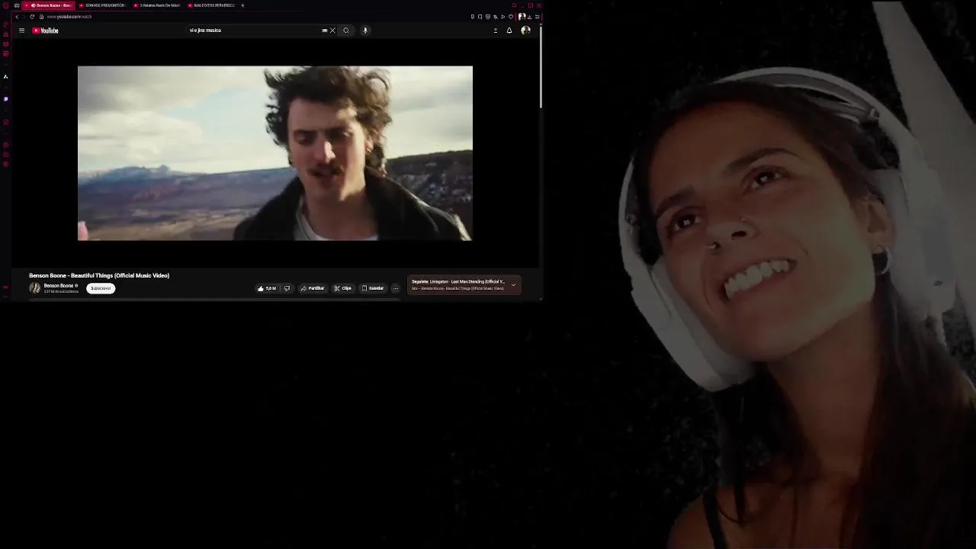976x549 pixels.
Task: Go to the YouTube home logo
Action: pyautogui.click(x=46, y=30)
